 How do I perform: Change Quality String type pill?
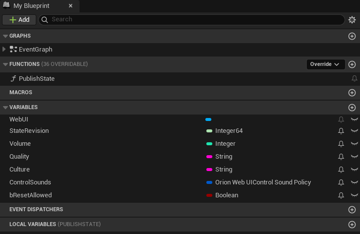click(x=209, y=157)
